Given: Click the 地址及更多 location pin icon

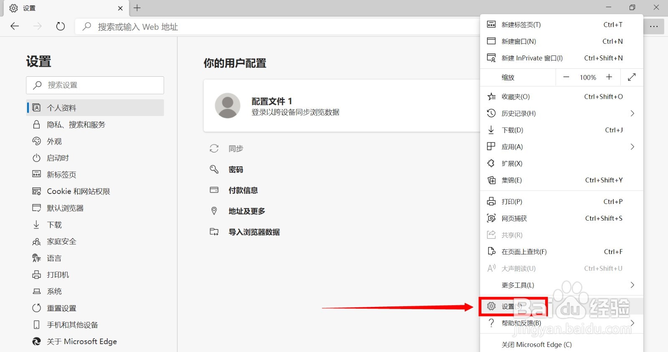Looking at the screenshot, I should pos(214,211).
